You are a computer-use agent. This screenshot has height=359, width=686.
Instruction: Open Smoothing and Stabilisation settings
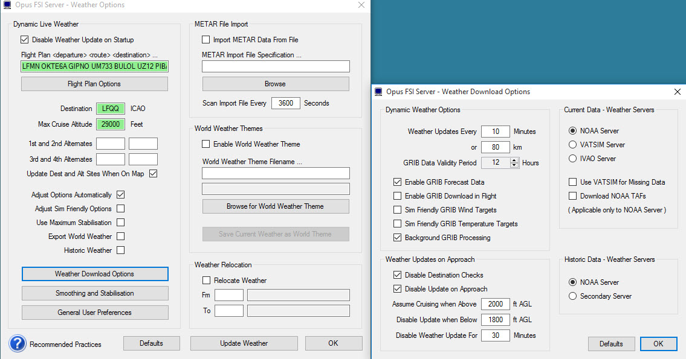click(95, 293)
